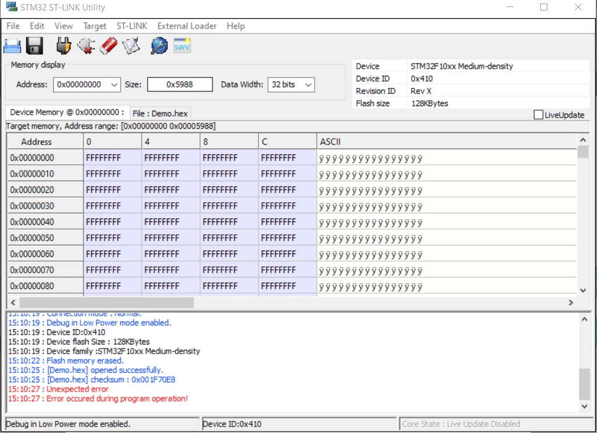The image size is (597, 433).
Task: Save file floppy disk icon
Action: coord(34,46)
